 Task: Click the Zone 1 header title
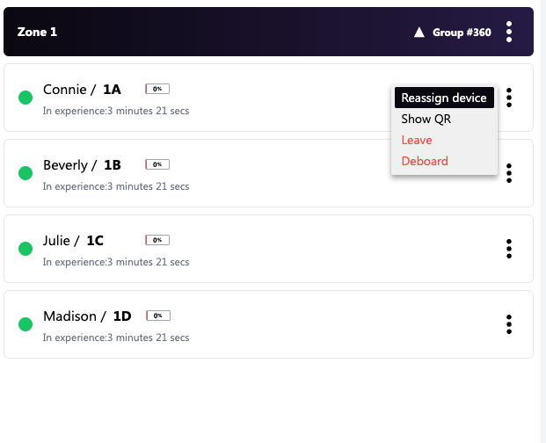tap(37, 32)
